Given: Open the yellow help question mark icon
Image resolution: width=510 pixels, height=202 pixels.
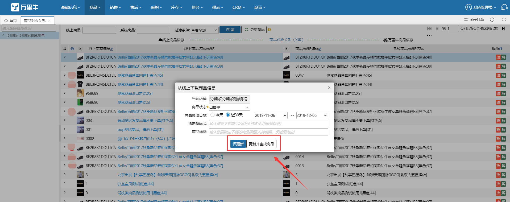Looking at the screenshot, I should point(269,30).
